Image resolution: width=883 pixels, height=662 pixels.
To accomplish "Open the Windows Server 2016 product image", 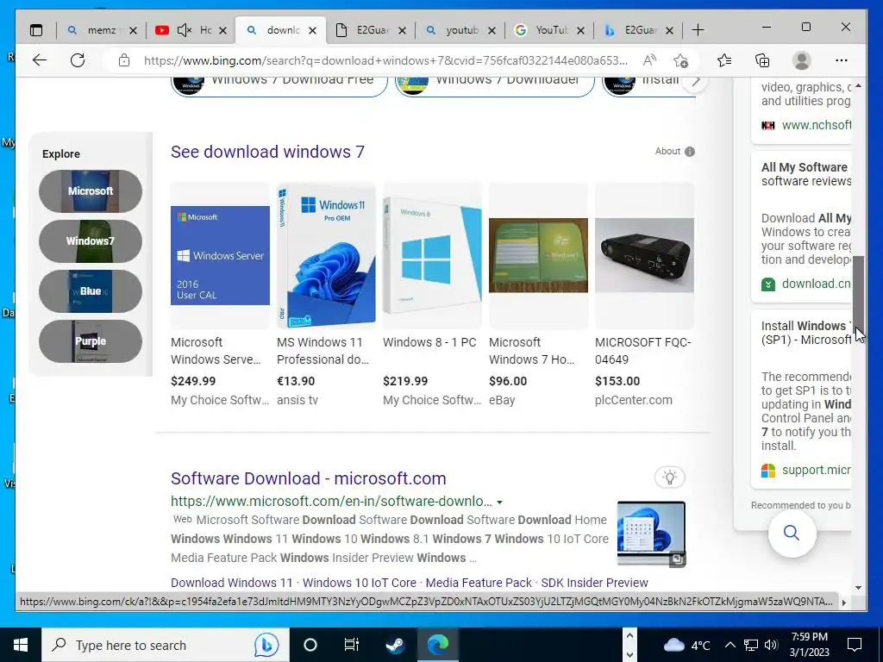I will 220,255.
